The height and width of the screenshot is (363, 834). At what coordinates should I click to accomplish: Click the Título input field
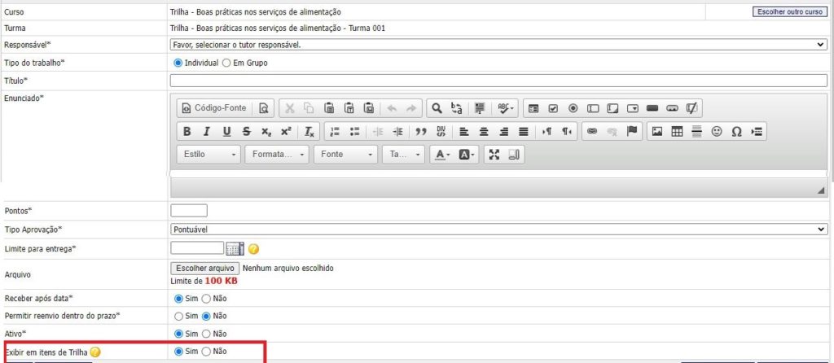(498, 81)
